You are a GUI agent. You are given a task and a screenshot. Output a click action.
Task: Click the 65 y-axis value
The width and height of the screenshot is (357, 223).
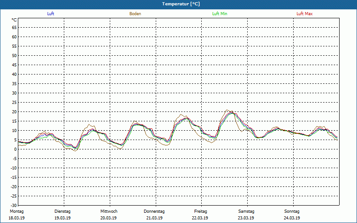tap(14, 28)
